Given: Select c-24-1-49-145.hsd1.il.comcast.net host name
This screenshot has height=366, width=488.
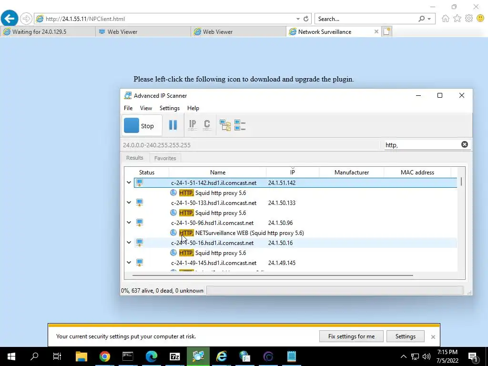Looking at the screenshot, I should 214,263.
